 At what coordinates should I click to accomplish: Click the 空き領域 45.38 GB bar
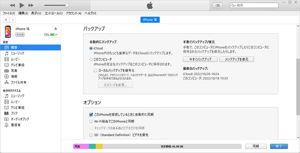tap(172, 146)
